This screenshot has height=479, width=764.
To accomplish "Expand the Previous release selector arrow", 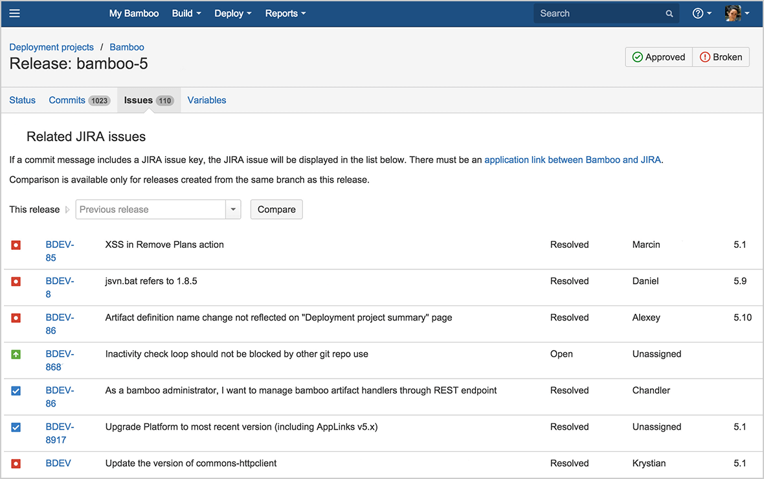I will tap(233, 209).
